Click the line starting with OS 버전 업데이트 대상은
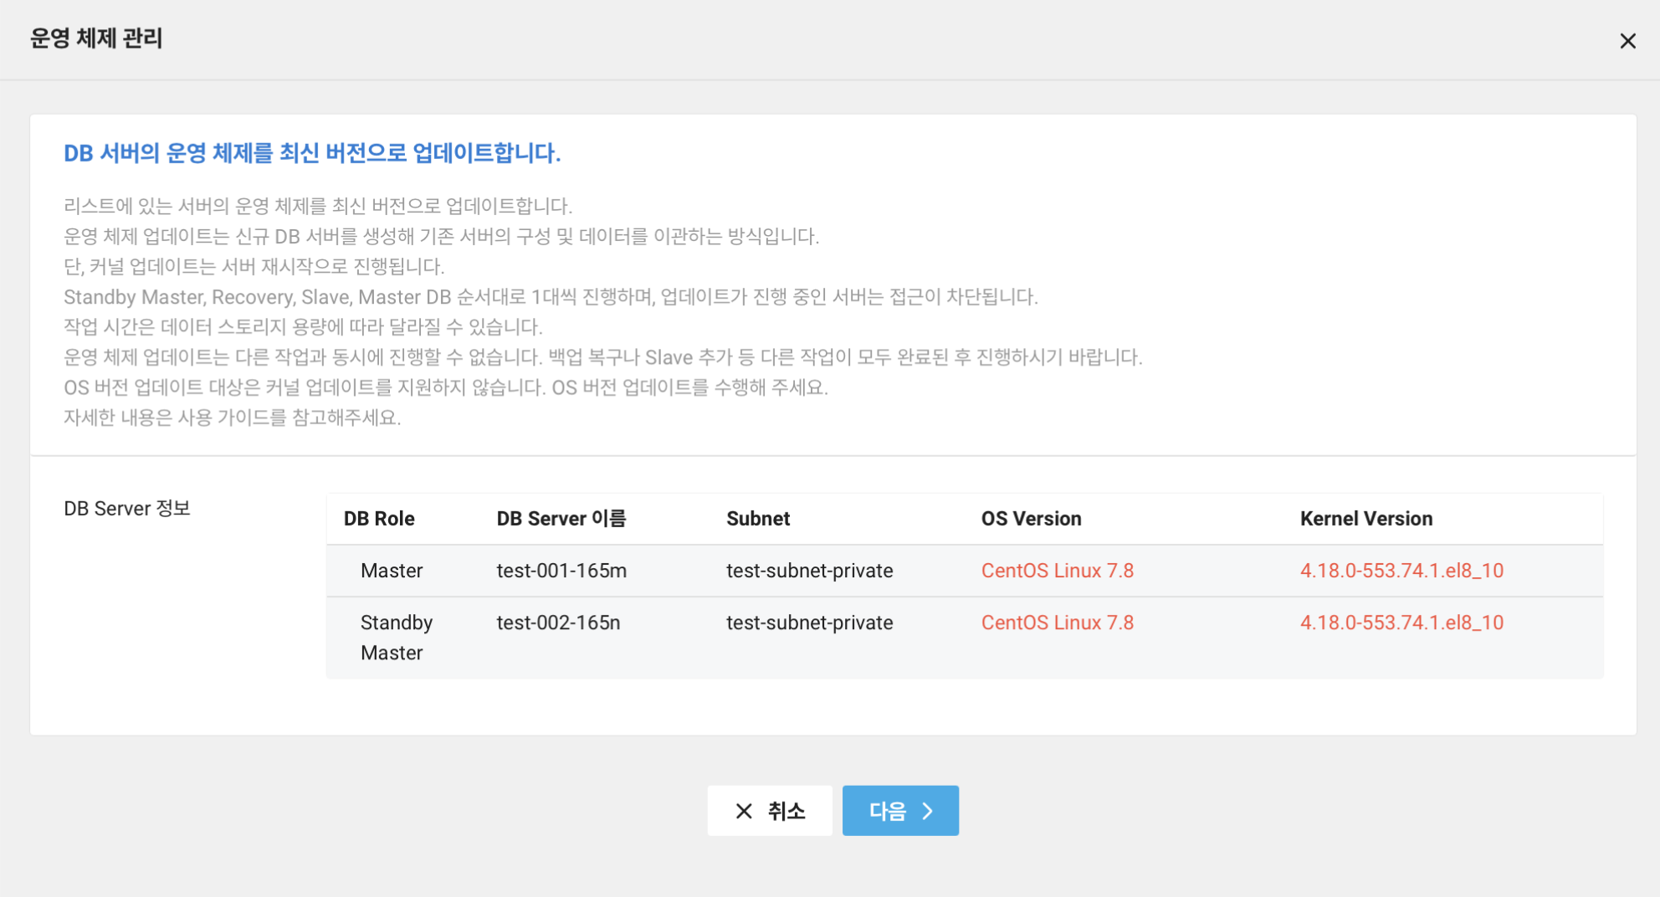 click(446, 387)
